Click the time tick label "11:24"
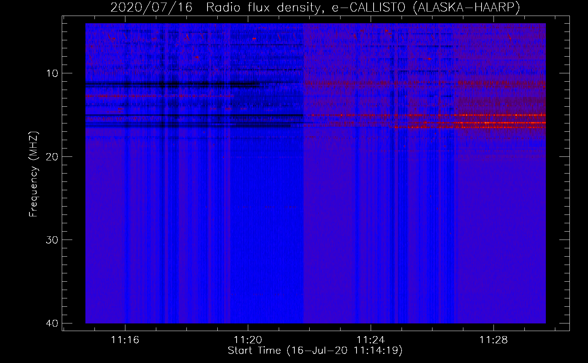 [x=371, y=340]
